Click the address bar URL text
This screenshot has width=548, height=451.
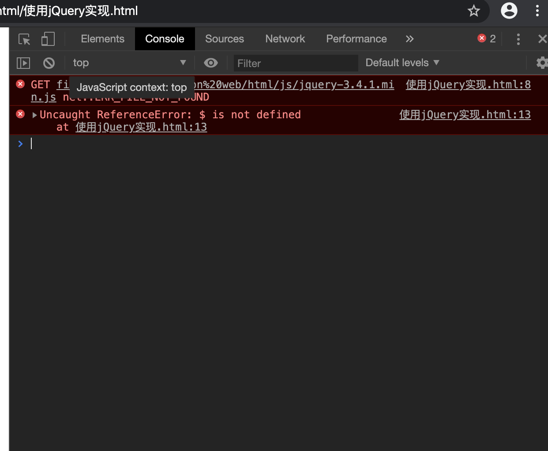pos(69,11)
